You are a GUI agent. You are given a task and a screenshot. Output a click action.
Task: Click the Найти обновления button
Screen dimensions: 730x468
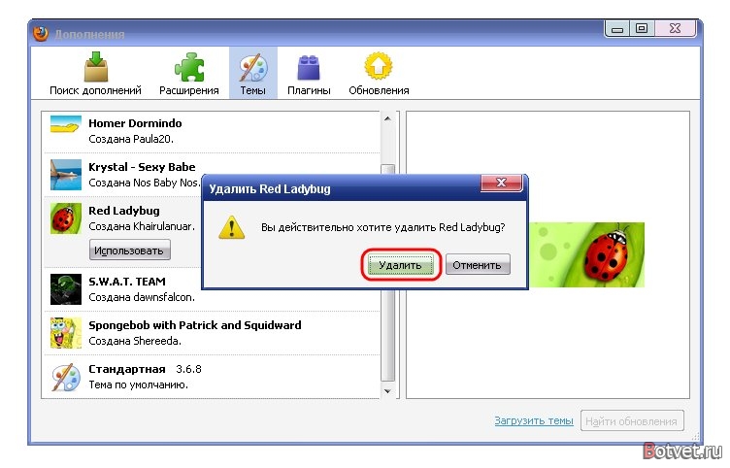click(x=632, y=421)
